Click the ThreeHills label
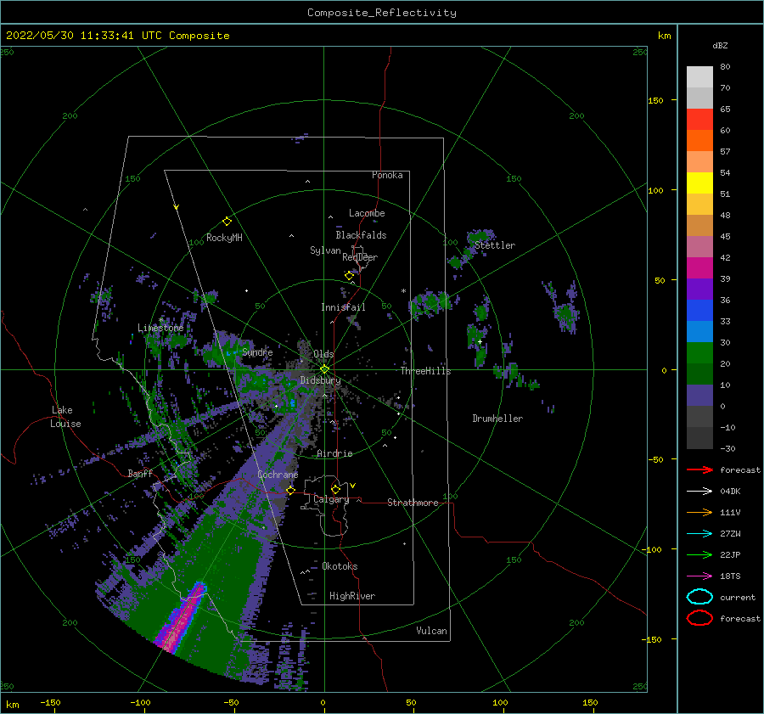This screenshot has height=714, width=764. pyautogui.click(x=426, y=371)
